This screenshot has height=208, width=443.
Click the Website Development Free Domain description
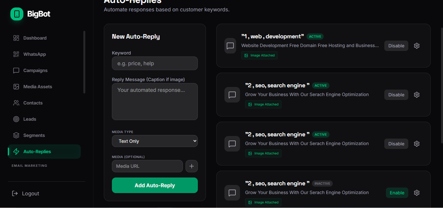(x=310, y=45)
